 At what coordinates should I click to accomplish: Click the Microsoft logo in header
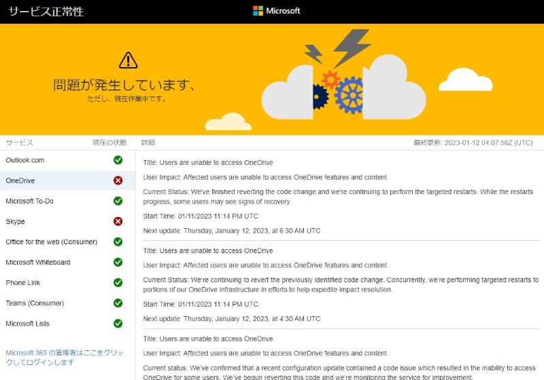click(x=277, y=11)
